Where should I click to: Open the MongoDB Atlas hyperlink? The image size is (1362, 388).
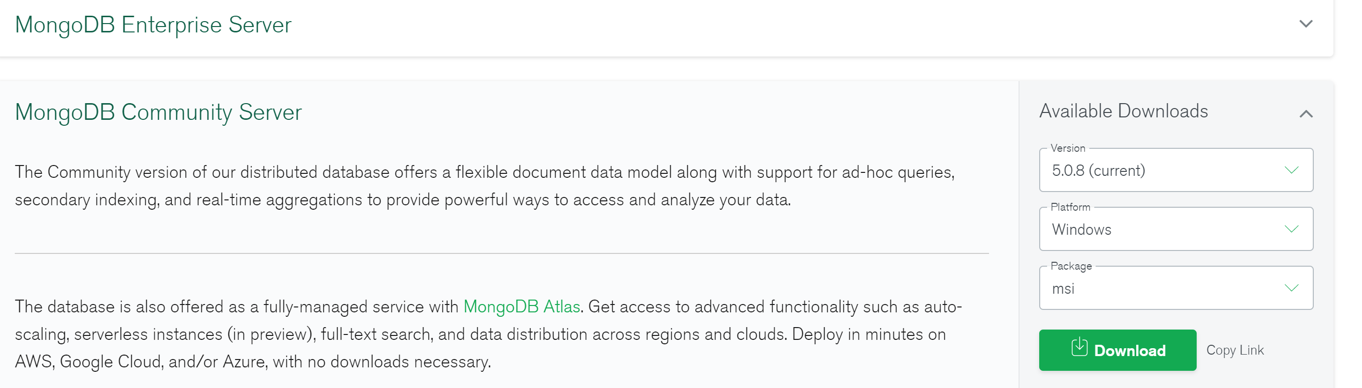click(x=521, y=306)
